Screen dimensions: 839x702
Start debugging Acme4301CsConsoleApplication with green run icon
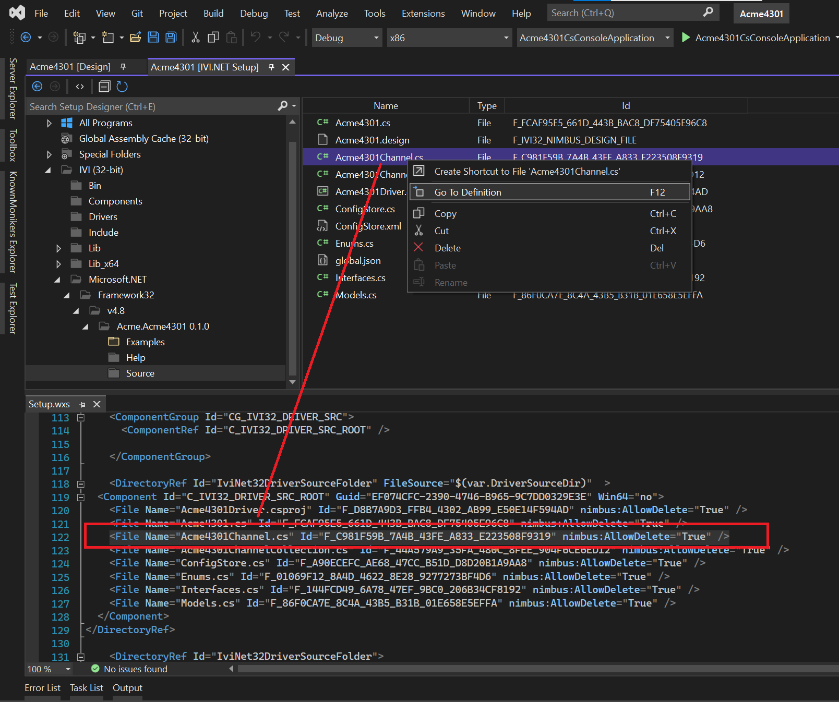(685, 38)
